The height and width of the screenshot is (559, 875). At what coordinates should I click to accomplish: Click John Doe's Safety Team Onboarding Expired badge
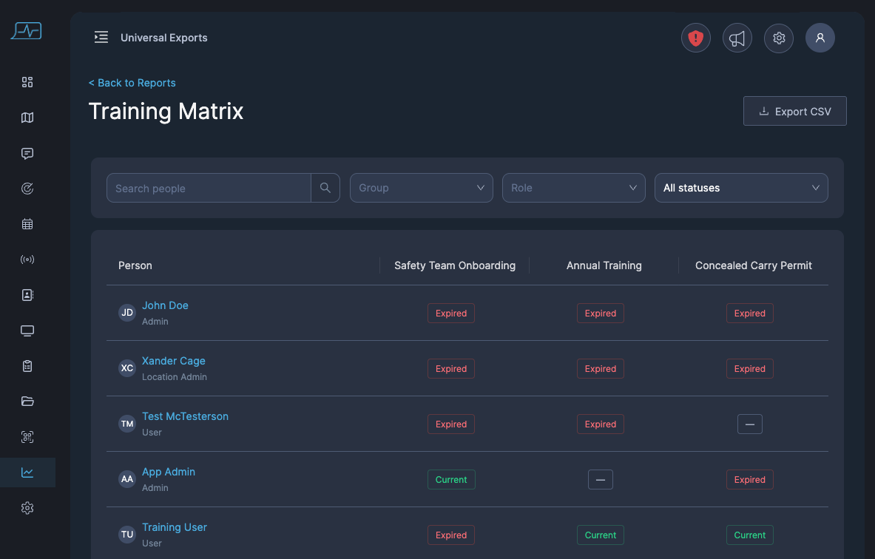click(x=451, y=313)
